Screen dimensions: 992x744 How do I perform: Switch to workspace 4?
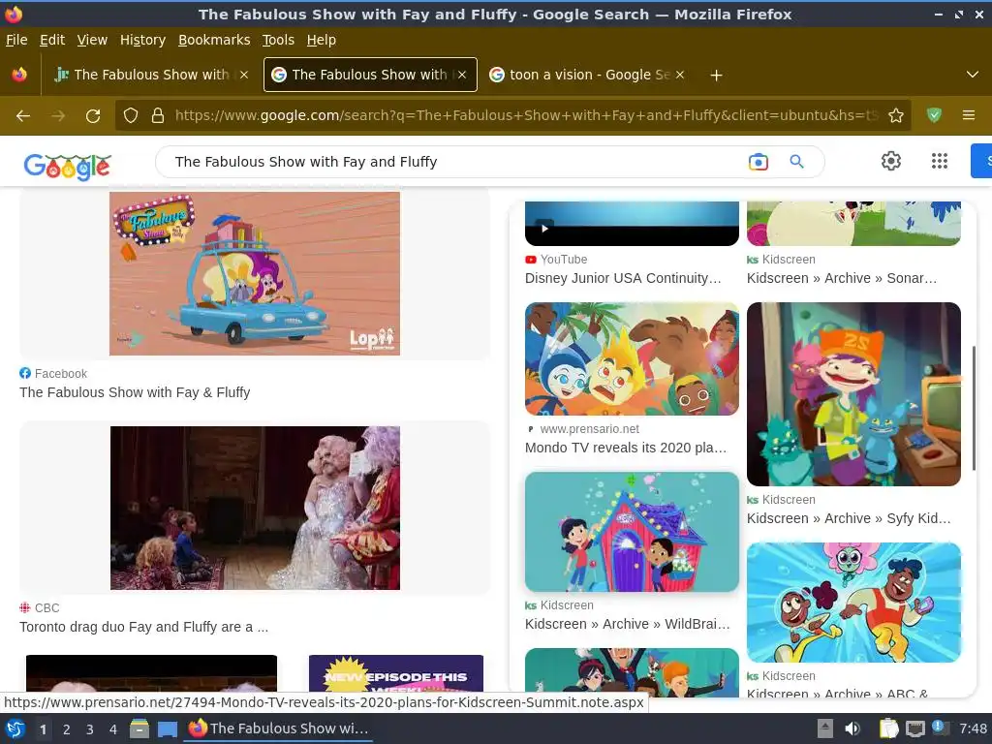tap(113, 729)
